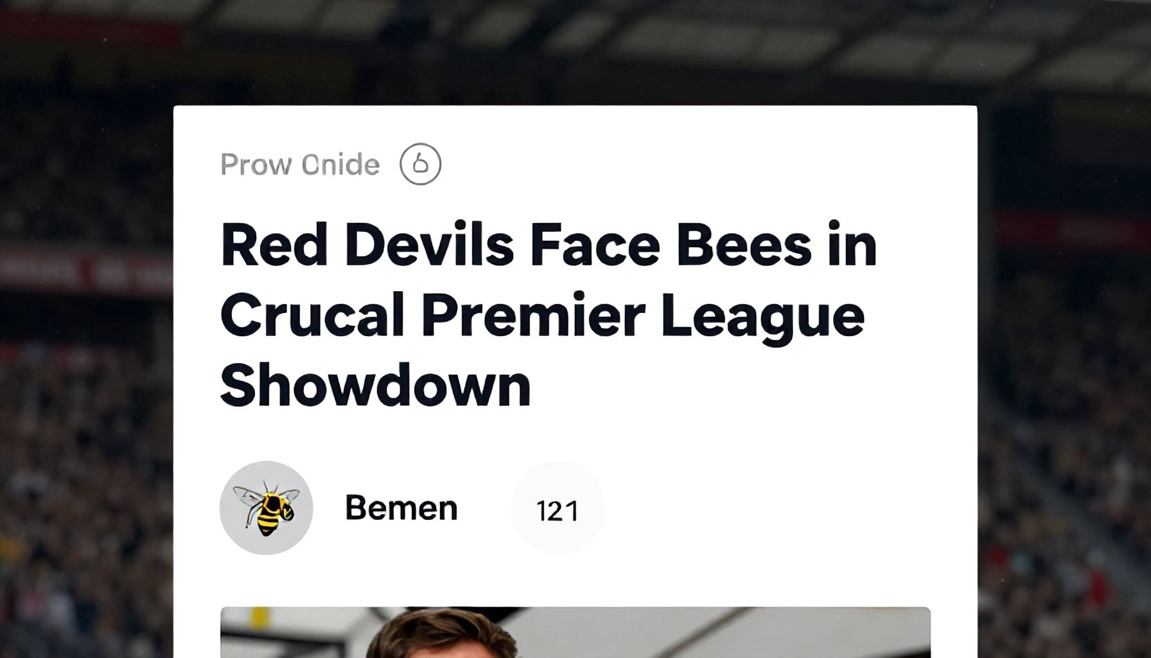The width and height of the screenshot is (1151, 658).
Task: Click the blurred stadium crowd right of the card
Action: coord(1066,450)
